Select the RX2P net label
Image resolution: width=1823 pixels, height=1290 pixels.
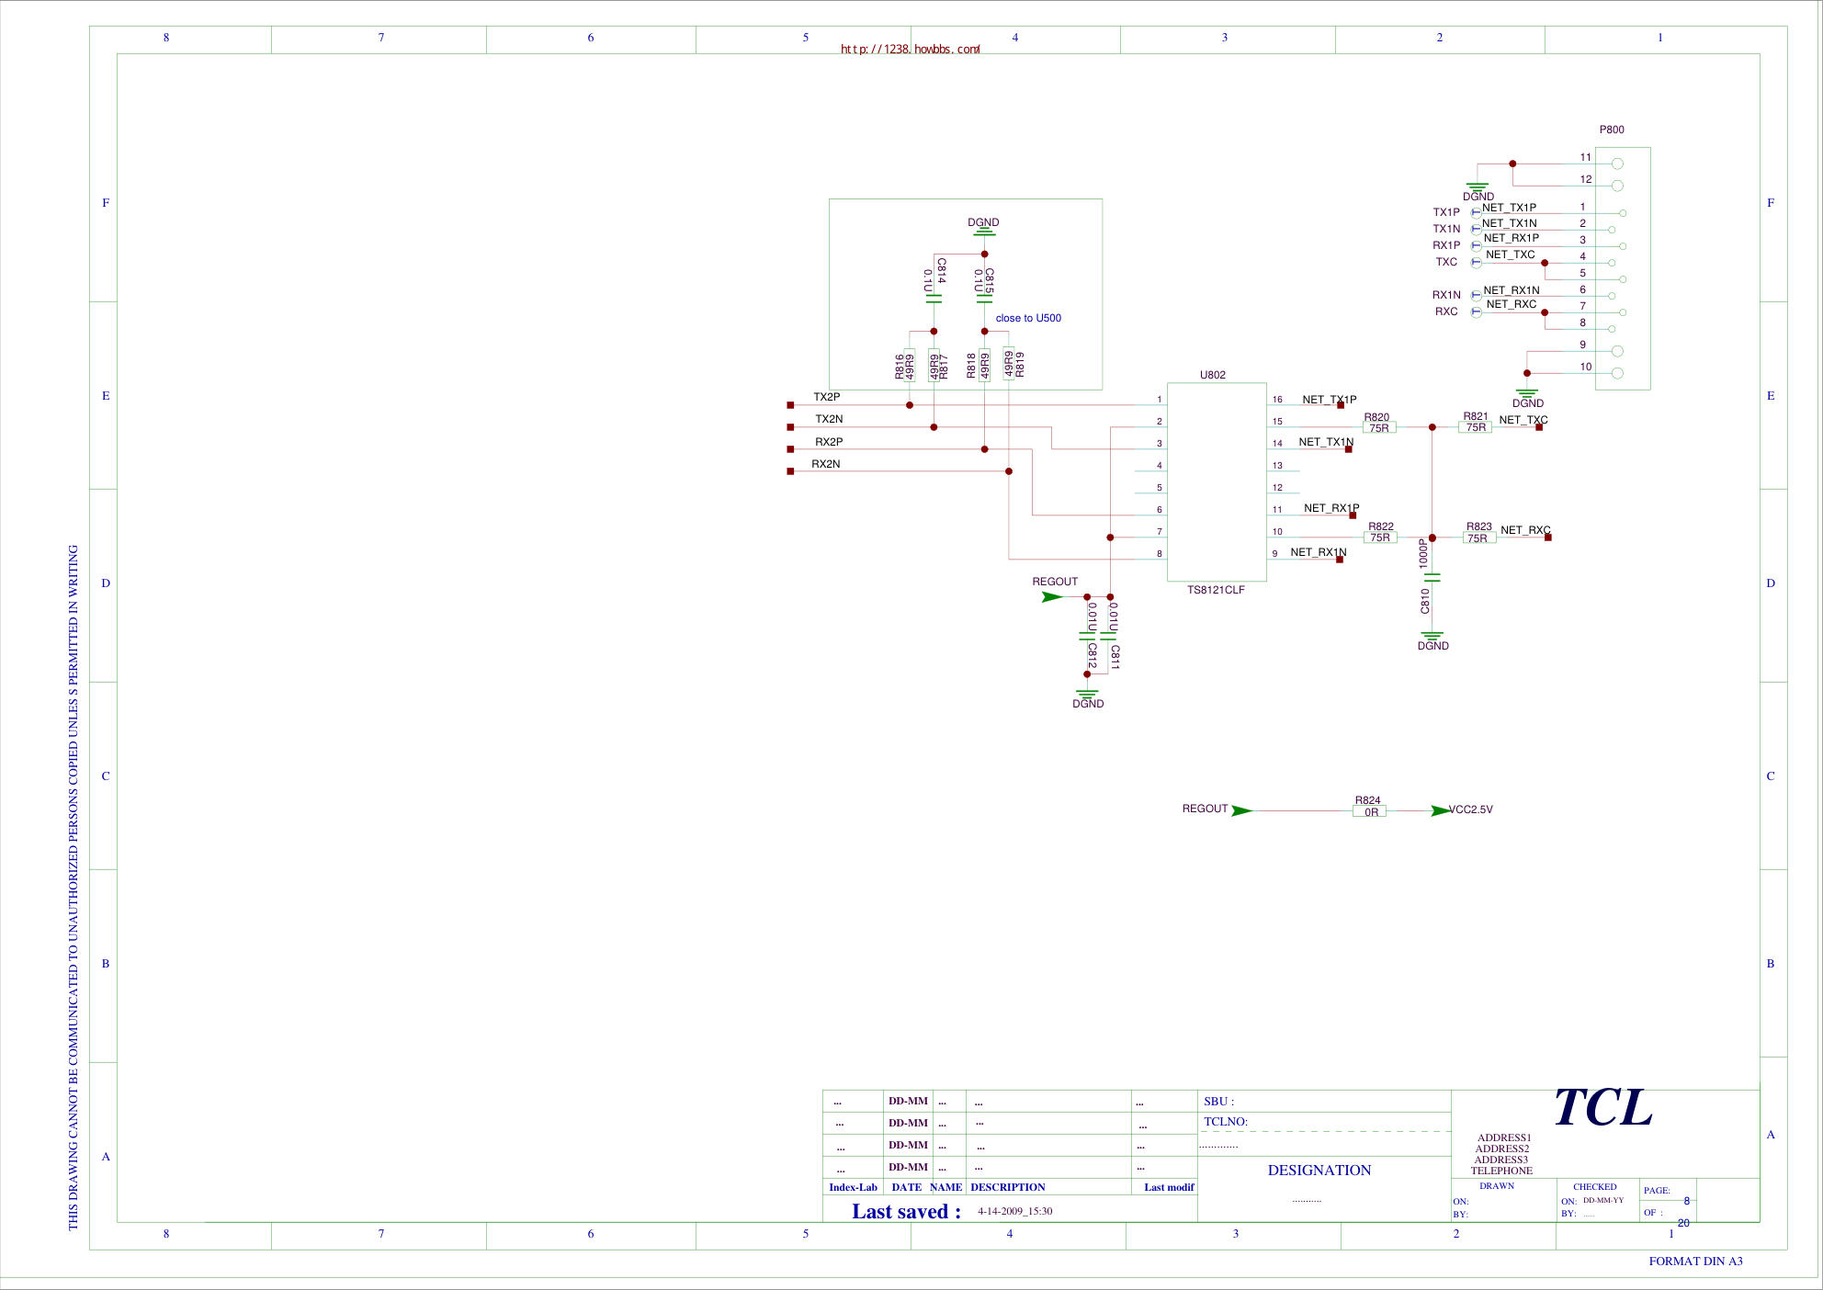pyautogui.click(x=829, y=442)
